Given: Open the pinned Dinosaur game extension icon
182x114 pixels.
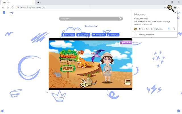Looking at the screenshot, I should point(170,7).
